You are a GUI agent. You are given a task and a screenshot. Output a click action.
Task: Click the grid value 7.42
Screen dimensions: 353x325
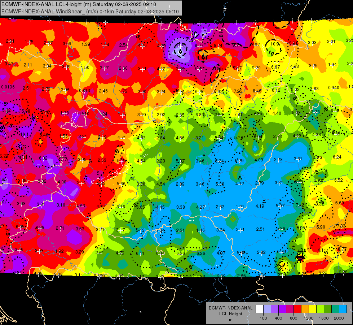[300, 205]
